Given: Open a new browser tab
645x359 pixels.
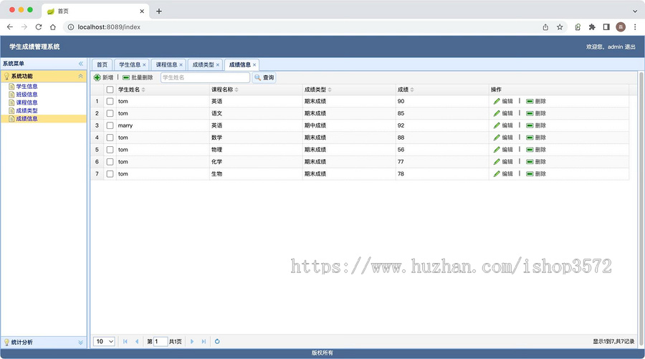Looking at the screenshot, I should 159,11.
